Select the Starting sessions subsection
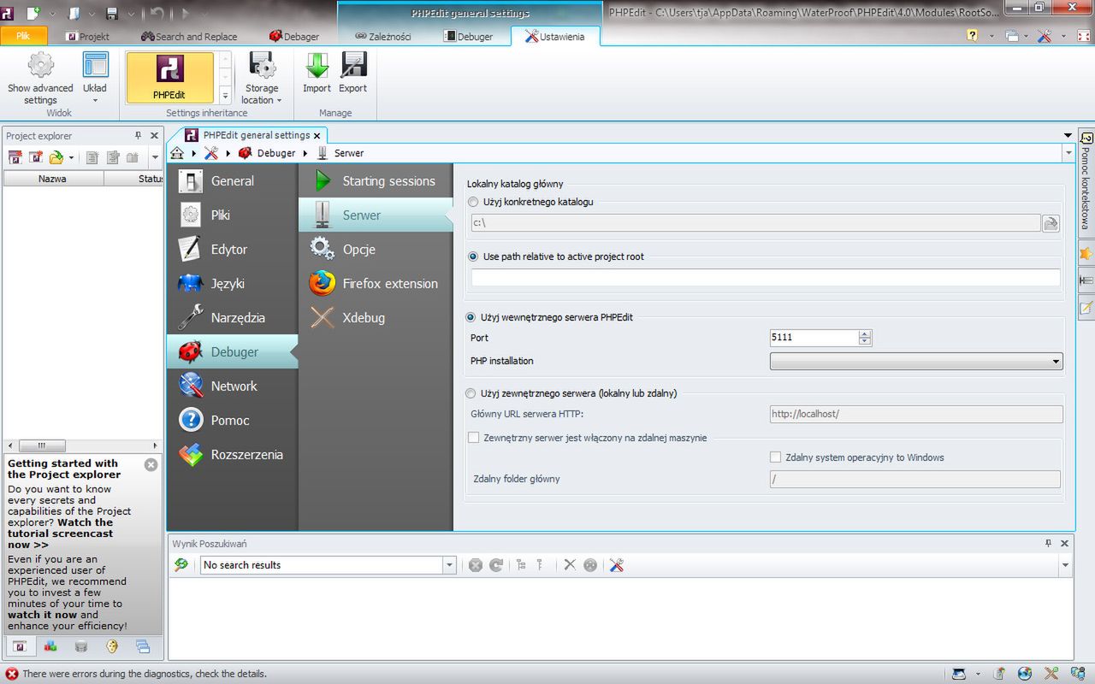 pyautogui.click(x=376, y=181)
